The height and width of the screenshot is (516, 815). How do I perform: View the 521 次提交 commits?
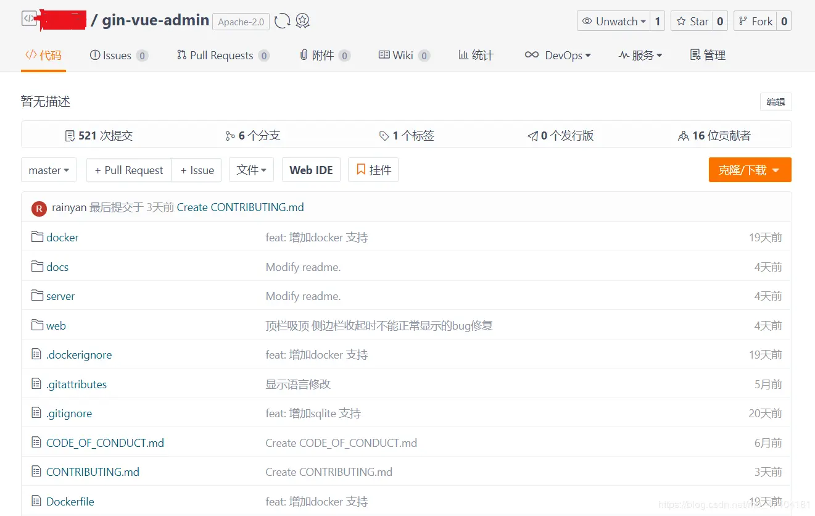pyautogui.click(x=99, y=136)
